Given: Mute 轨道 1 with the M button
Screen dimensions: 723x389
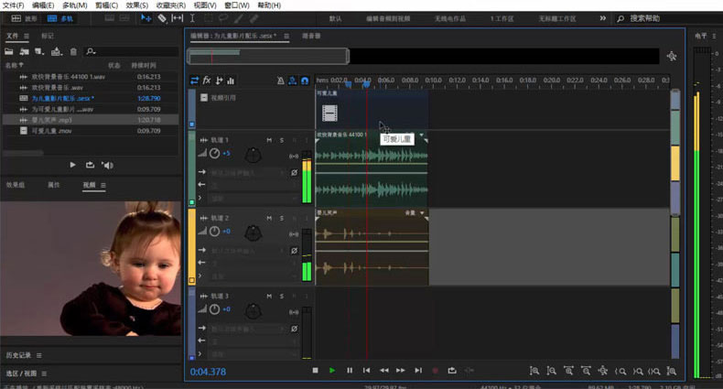Looking at the screenshot, I should click(x=269, y=140).
